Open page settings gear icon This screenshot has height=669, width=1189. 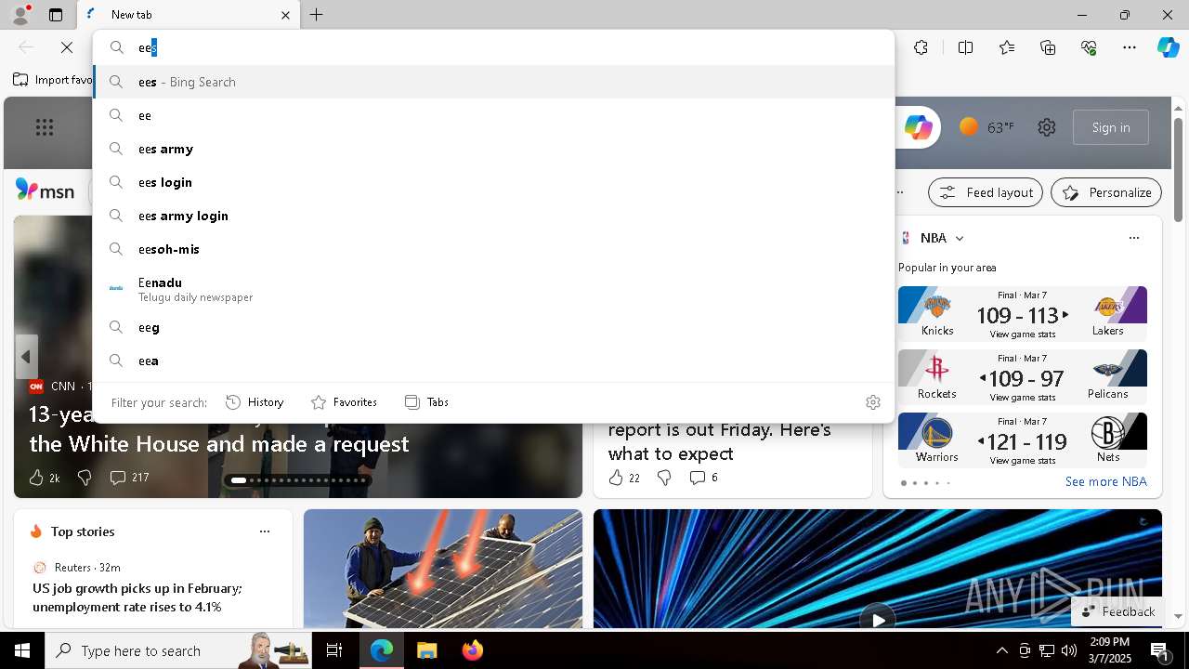click(1047, 127)
